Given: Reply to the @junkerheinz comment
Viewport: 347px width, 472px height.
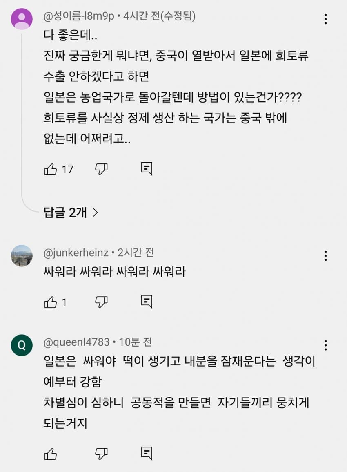Looking at the screenshot, I should 147,302.
